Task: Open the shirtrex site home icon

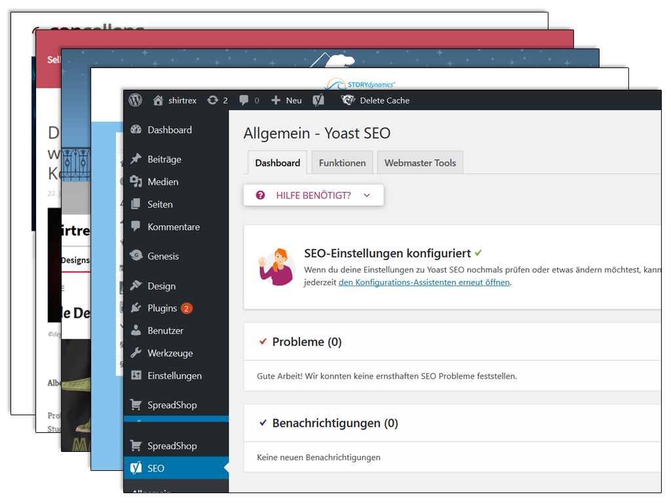Action: point(158,100)
